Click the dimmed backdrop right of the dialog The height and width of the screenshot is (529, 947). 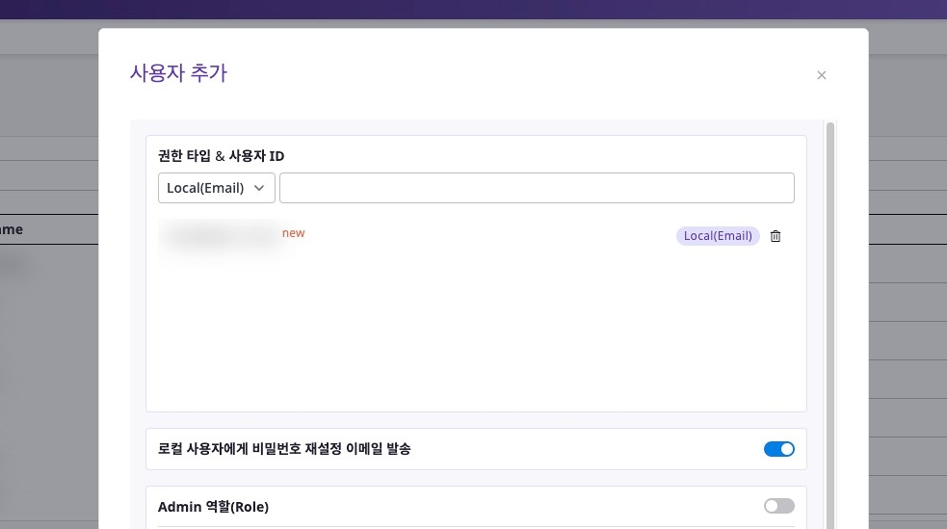[x=907, y=289]
